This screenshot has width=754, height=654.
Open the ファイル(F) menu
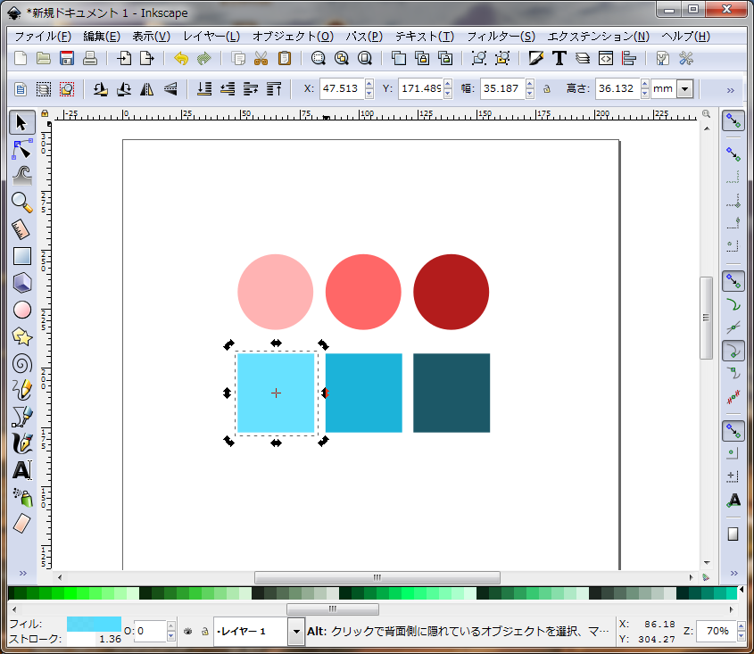pos(43,37)
